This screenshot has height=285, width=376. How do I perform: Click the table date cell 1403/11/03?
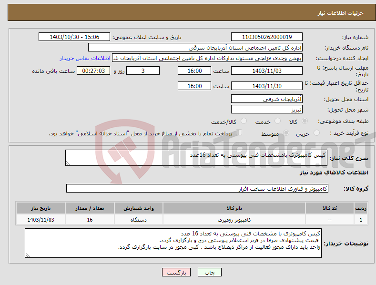click(x=41, y=220)
